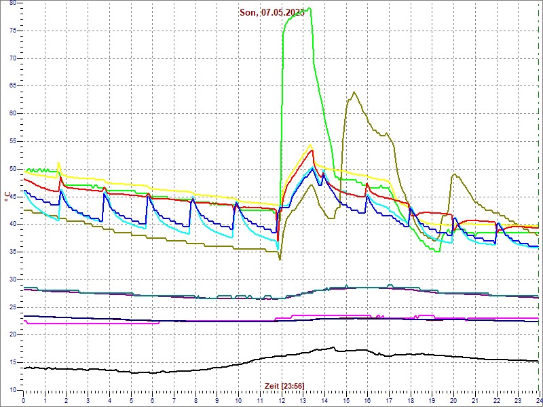
Task: Select the olive curve's peak near hour 15
Action: pyautogui.click(x=354, y=92)
